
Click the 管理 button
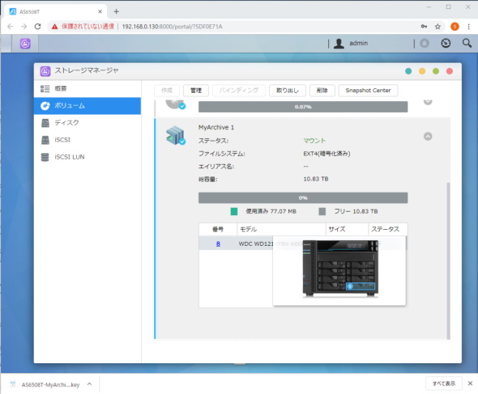pos(196,91)
